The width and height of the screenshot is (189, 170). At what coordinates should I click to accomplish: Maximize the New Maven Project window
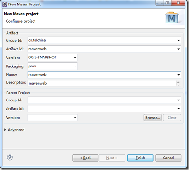(168, 3)
